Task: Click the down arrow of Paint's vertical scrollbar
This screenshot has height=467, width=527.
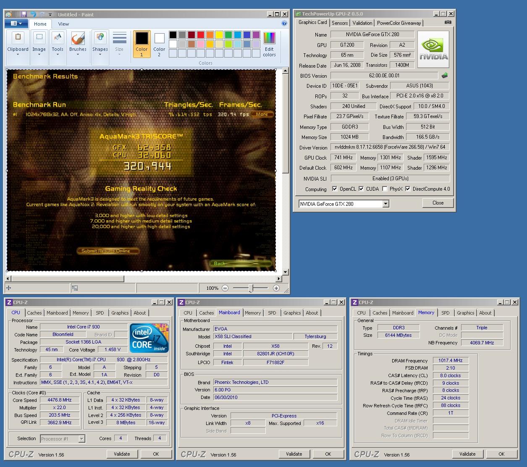Action: click(x=286, y=272)
